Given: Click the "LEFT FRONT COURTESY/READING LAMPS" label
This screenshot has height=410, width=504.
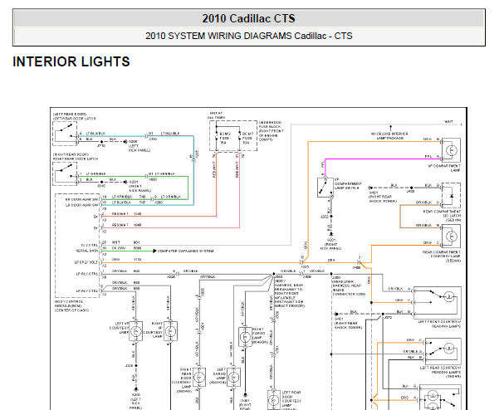Looking at the screenshot, I should 439,324.
